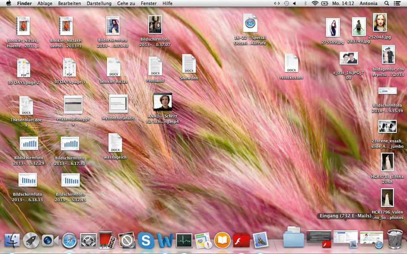This screenshot has width=407, height=254.
Task: Open the Trash in the dock
Action: click(394, 239)
